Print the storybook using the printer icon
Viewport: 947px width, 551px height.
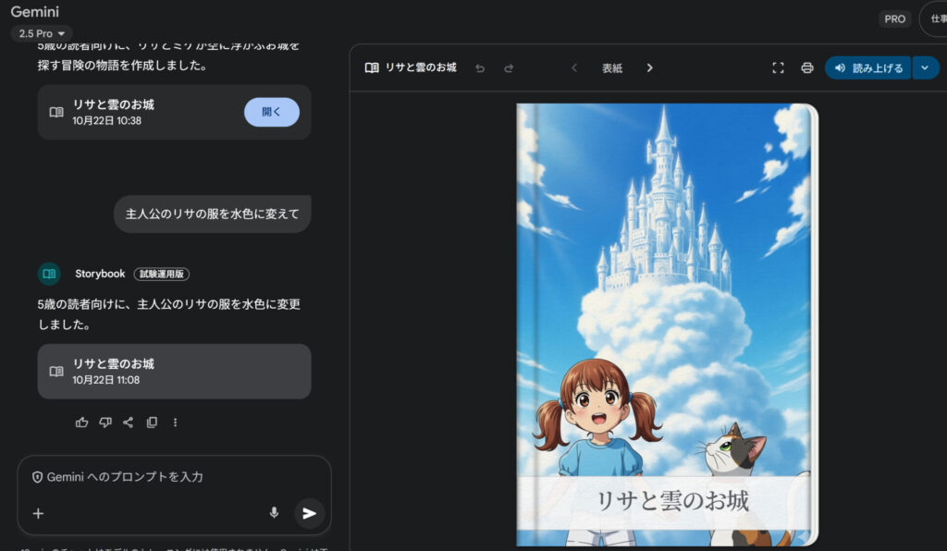pyautogui.click(x=806, y=67)
